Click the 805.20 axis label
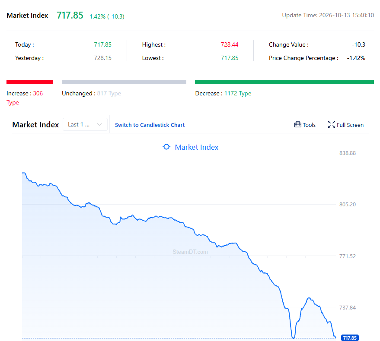Screen dimensions: 380x341 coord(348,205)
